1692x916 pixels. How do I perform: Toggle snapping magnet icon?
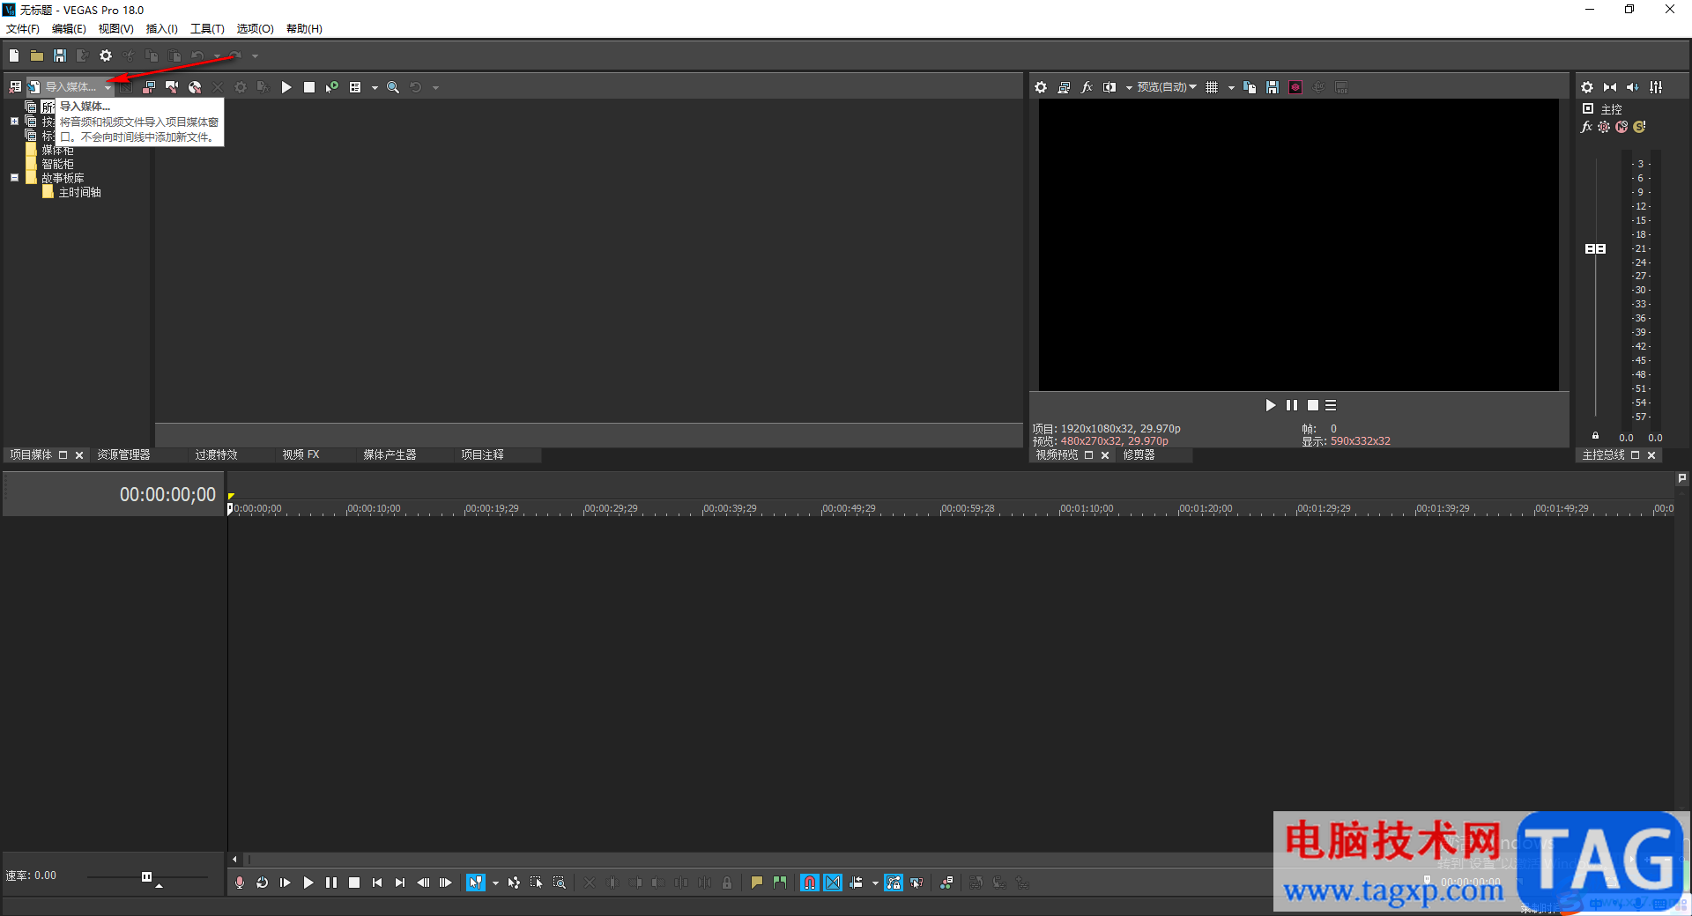point(810,883)
